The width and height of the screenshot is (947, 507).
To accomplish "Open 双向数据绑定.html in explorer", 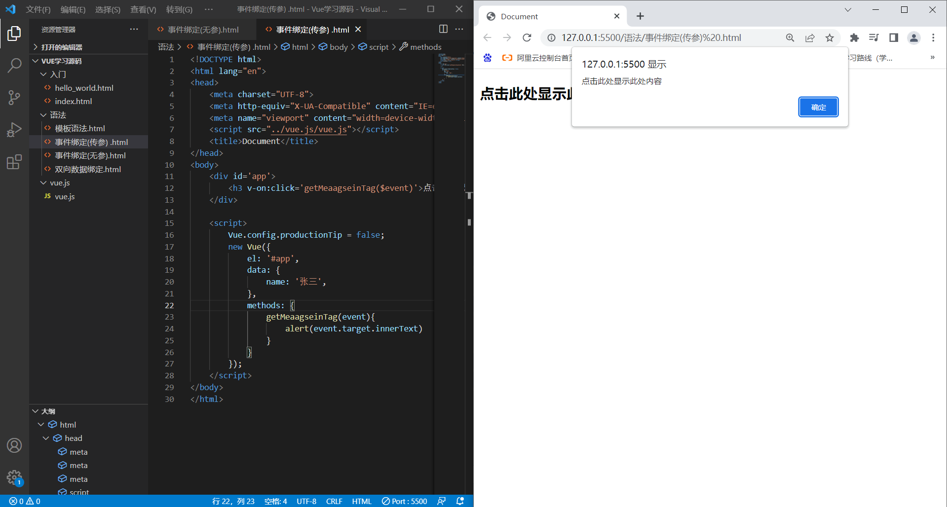I will 88,169.
